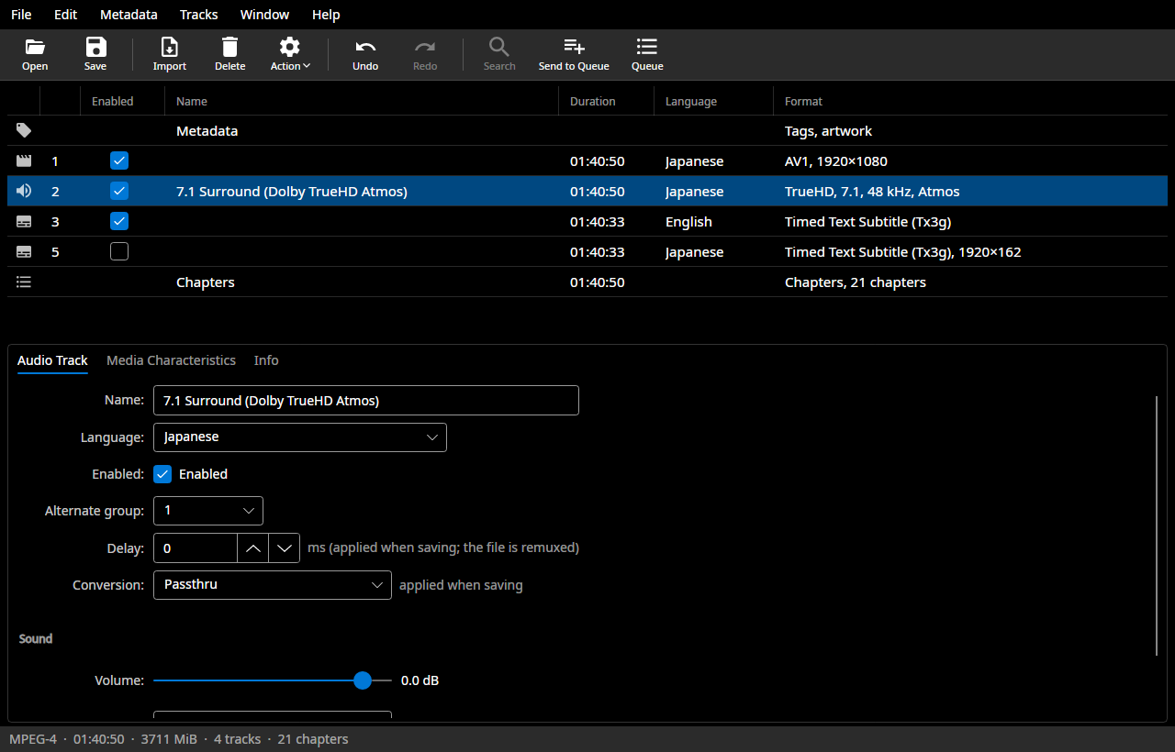Click the Metadata tag icon
This screenshot has height=752, width=1175.
(24, 131)
